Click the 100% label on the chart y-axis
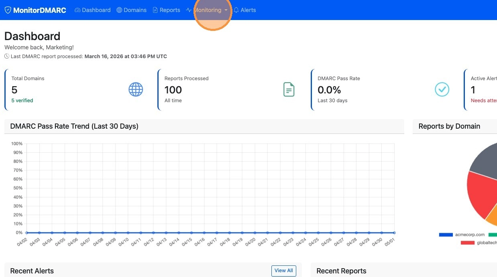497x277 pixels. [17, 144]
